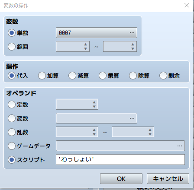This screenshot has width=194, height=190.
Task: Increase the range start value arrow
Action: tap(86, 44)
